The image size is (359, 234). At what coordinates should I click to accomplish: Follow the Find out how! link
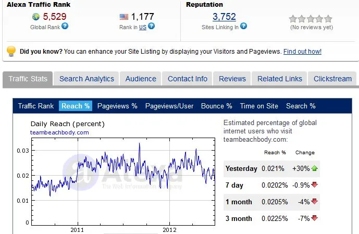tap(302, 51)
